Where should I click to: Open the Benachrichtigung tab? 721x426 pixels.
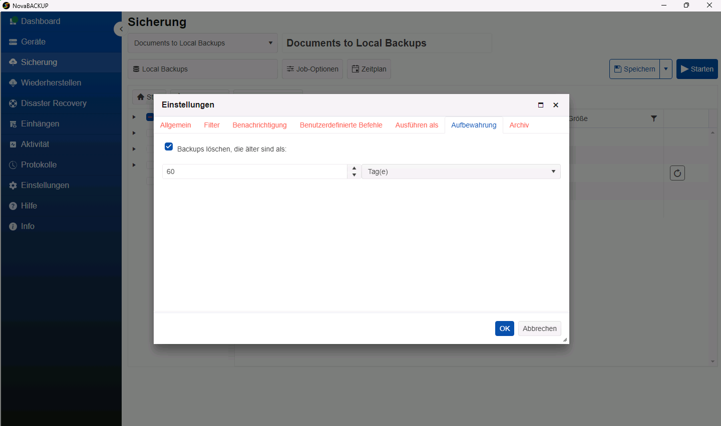[x=260, y=125]
